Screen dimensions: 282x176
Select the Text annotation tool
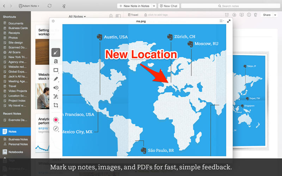tap(56, 62)
